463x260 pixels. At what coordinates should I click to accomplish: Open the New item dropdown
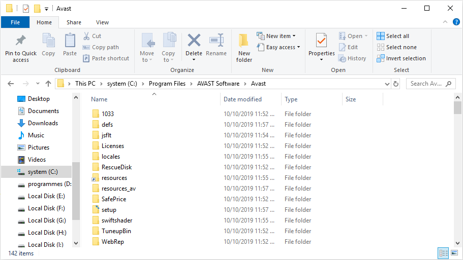point(276,36)
